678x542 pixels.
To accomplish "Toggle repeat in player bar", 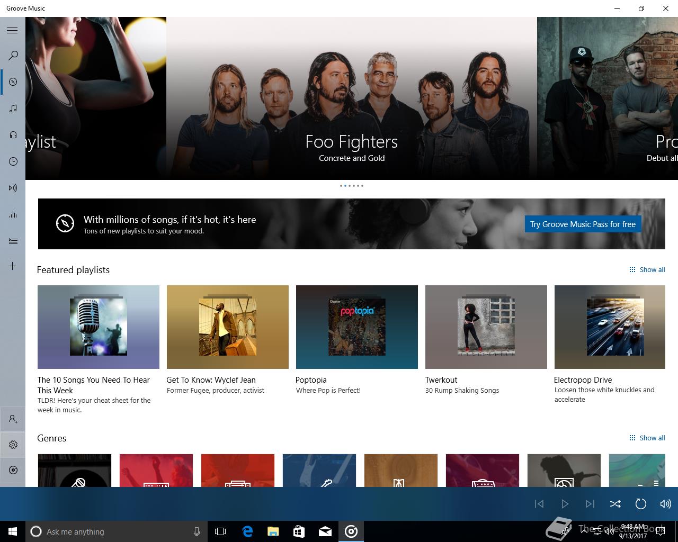I will [640, 504].
